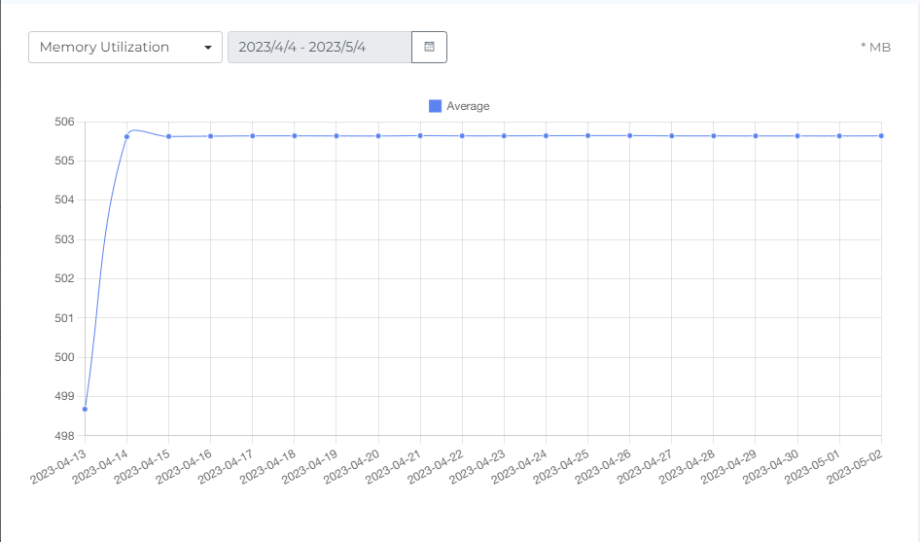
Task: Select the last data point, 2023-05-02
Action: [881, 135]
